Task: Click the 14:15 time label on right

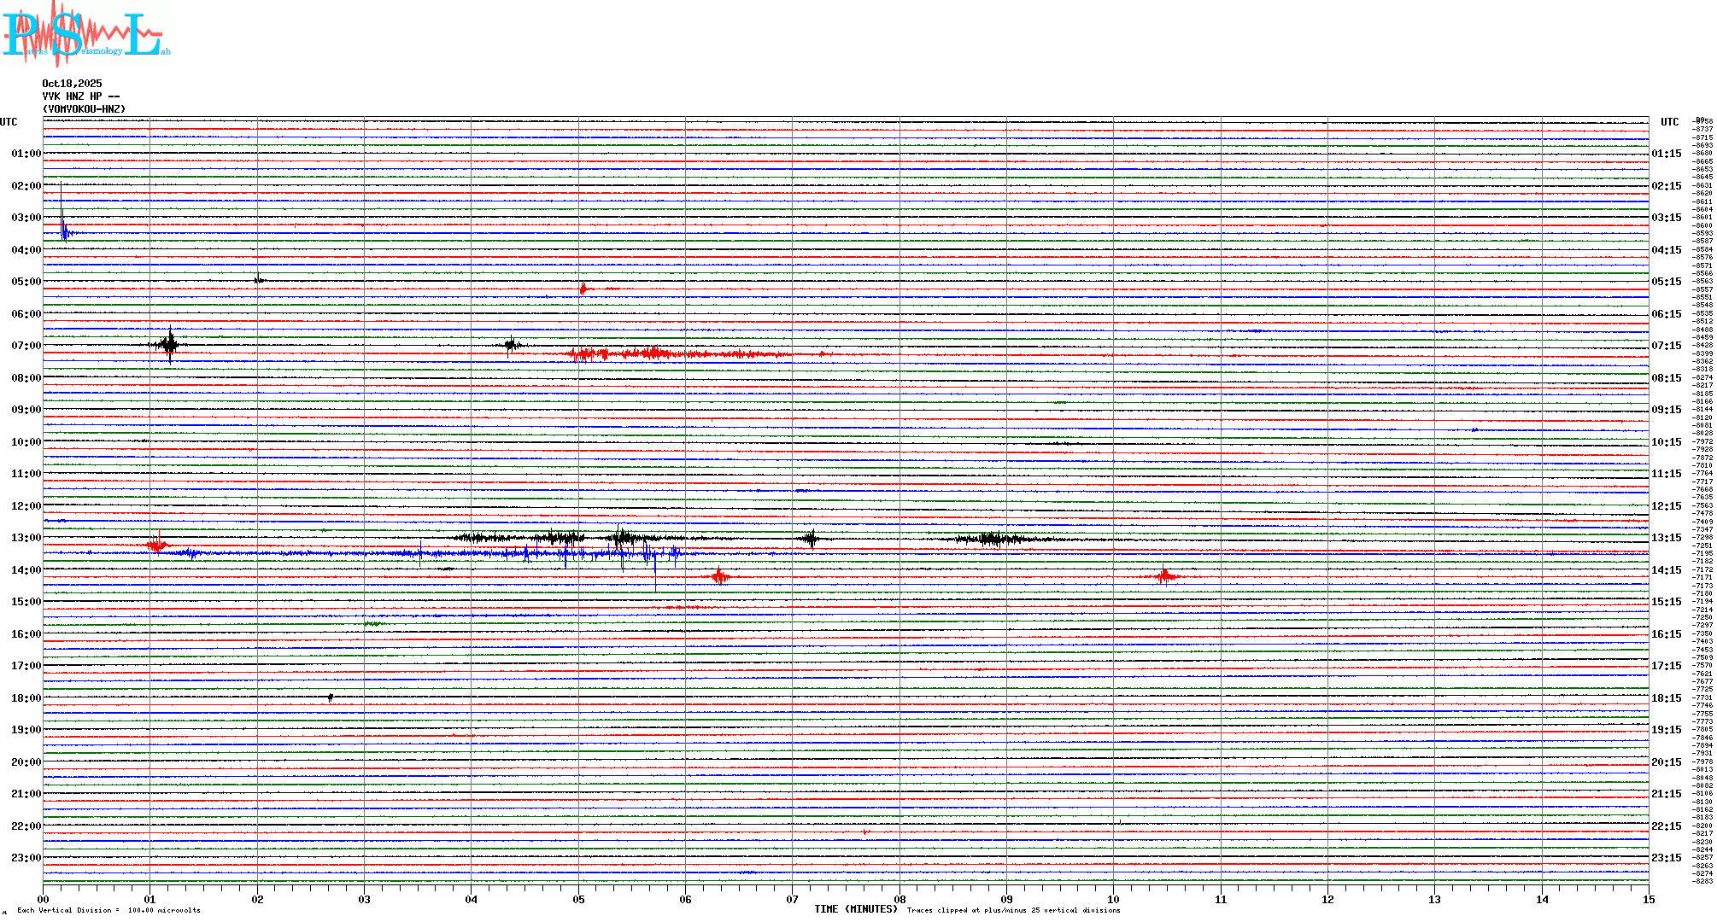Action: (x=1666, y=570)
